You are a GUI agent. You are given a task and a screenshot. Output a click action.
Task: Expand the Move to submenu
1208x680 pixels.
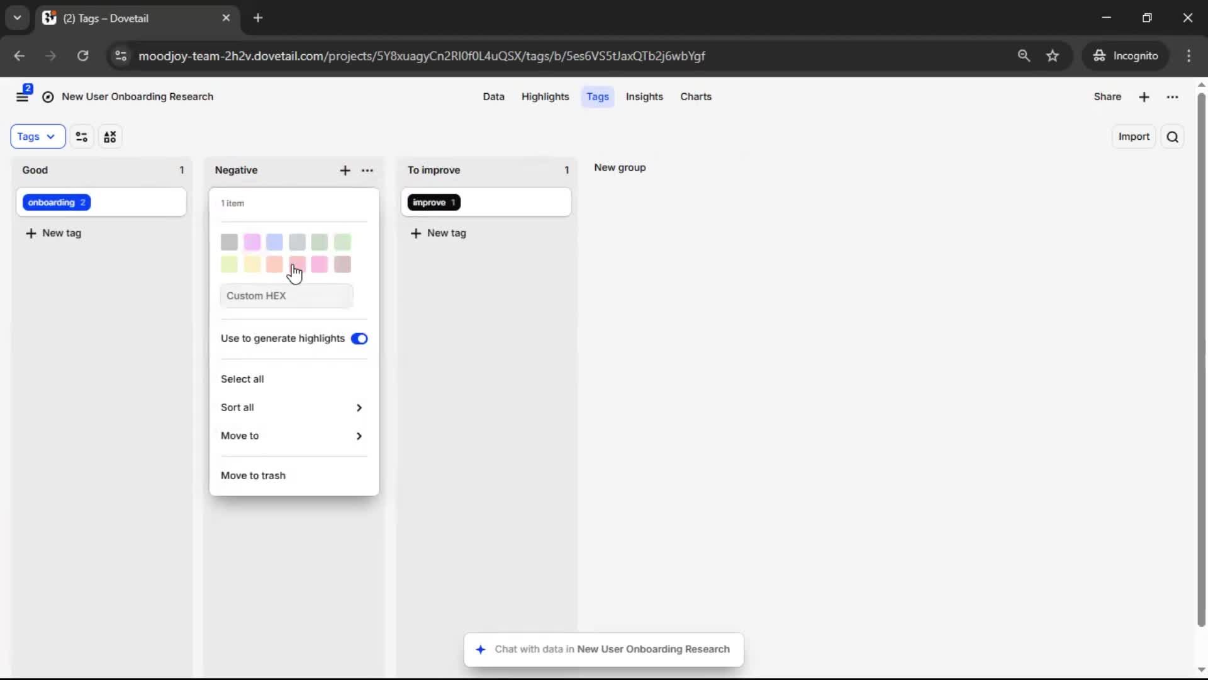(293, 436)
